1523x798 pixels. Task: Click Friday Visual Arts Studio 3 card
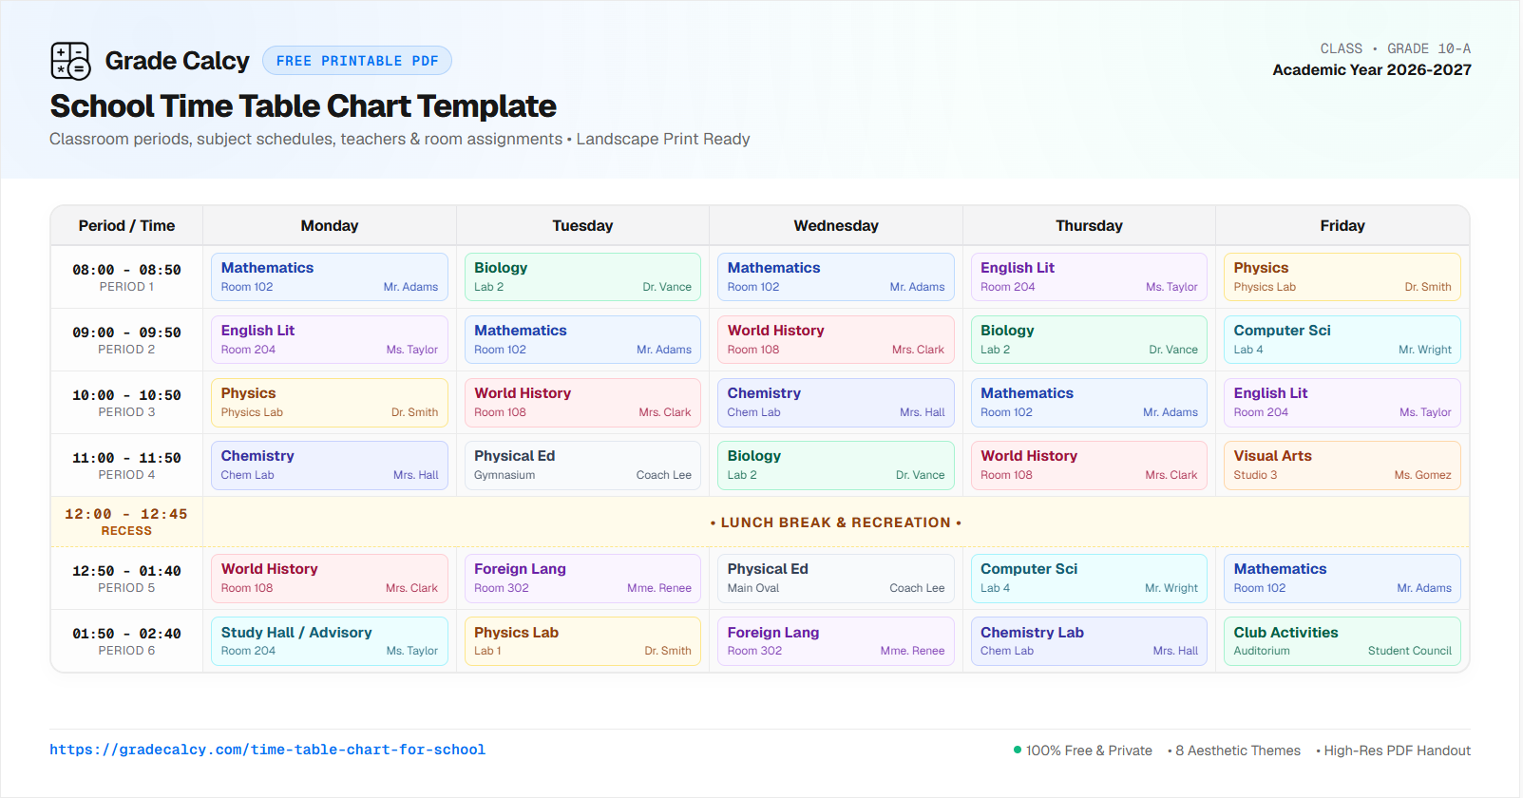tap(1342, 465)
